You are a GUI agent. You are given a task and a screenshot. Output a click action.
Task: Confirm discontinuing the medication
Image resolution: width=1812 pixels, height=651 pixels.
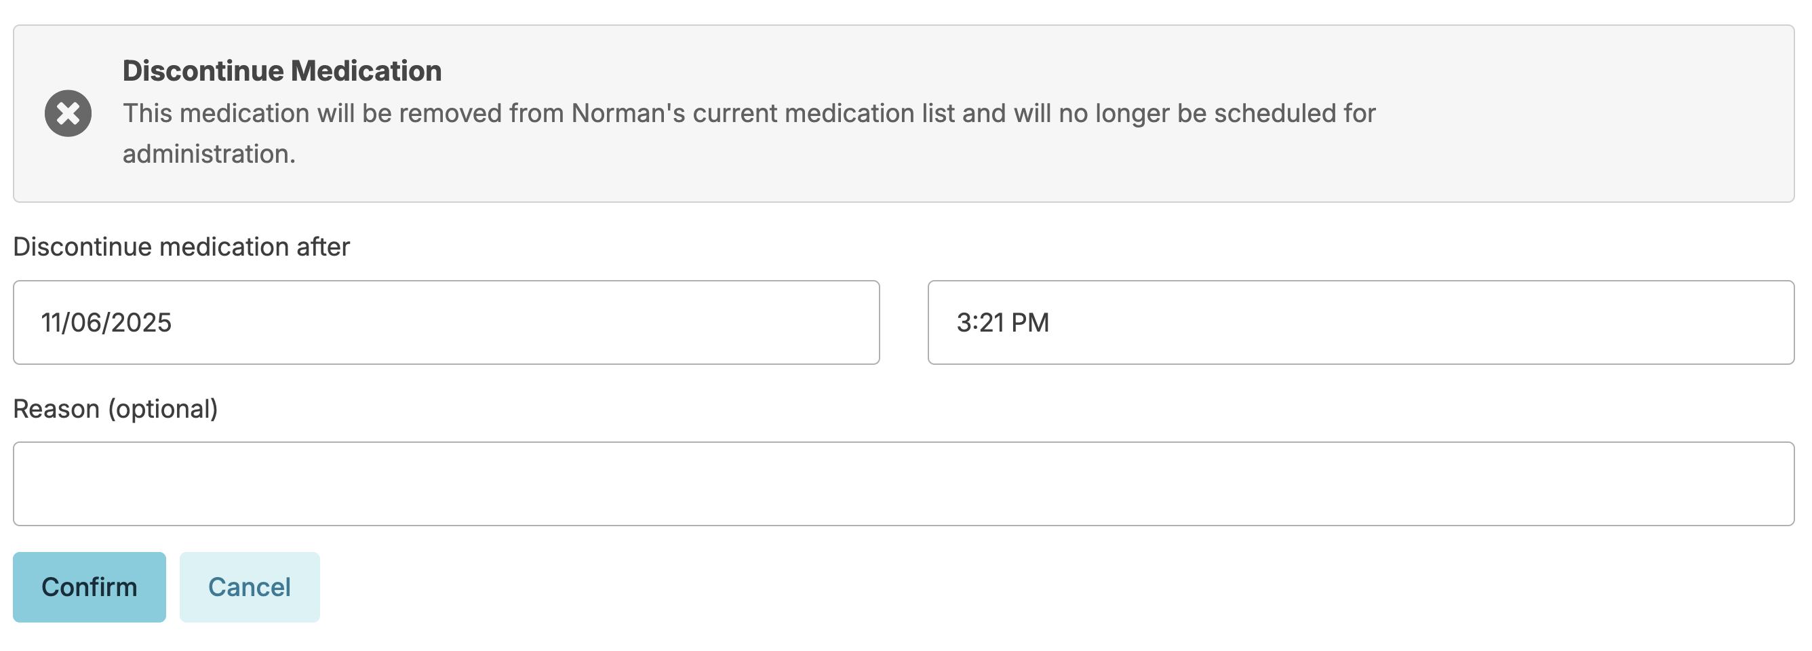click(x=90, y=587)
